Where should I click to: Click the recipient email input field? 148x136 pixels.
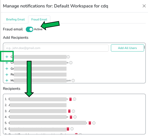pyautogui.click(x=57, y=48)
